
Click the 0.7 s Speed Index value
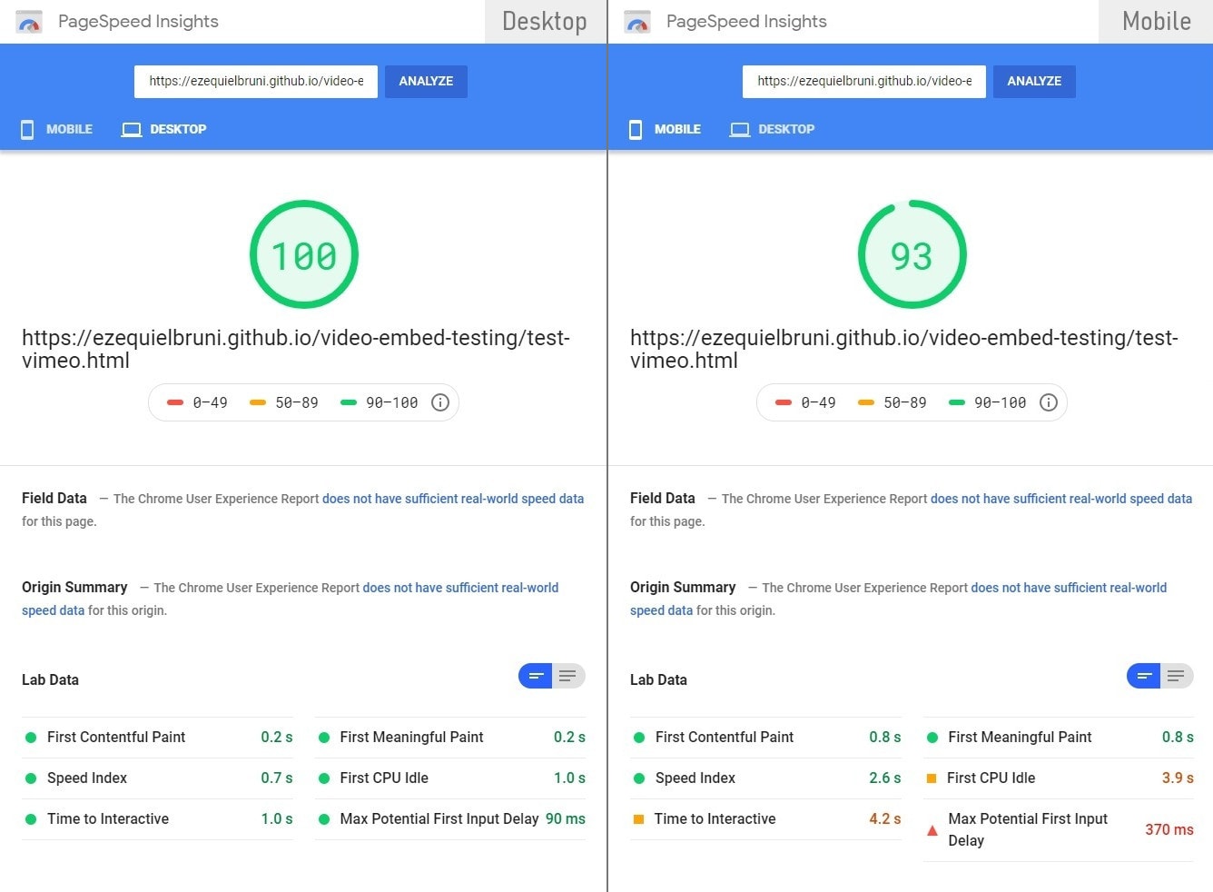coord(276,778)
